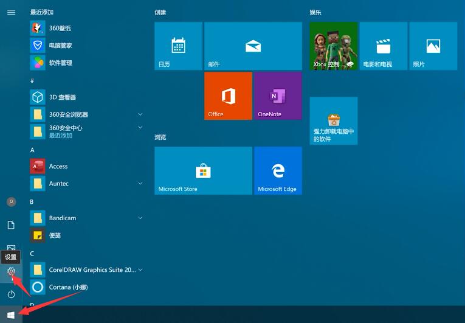This screenshot has height=323, width=465.
Task: Launch the Microsoft Edge tile
Action: point(278,171)
